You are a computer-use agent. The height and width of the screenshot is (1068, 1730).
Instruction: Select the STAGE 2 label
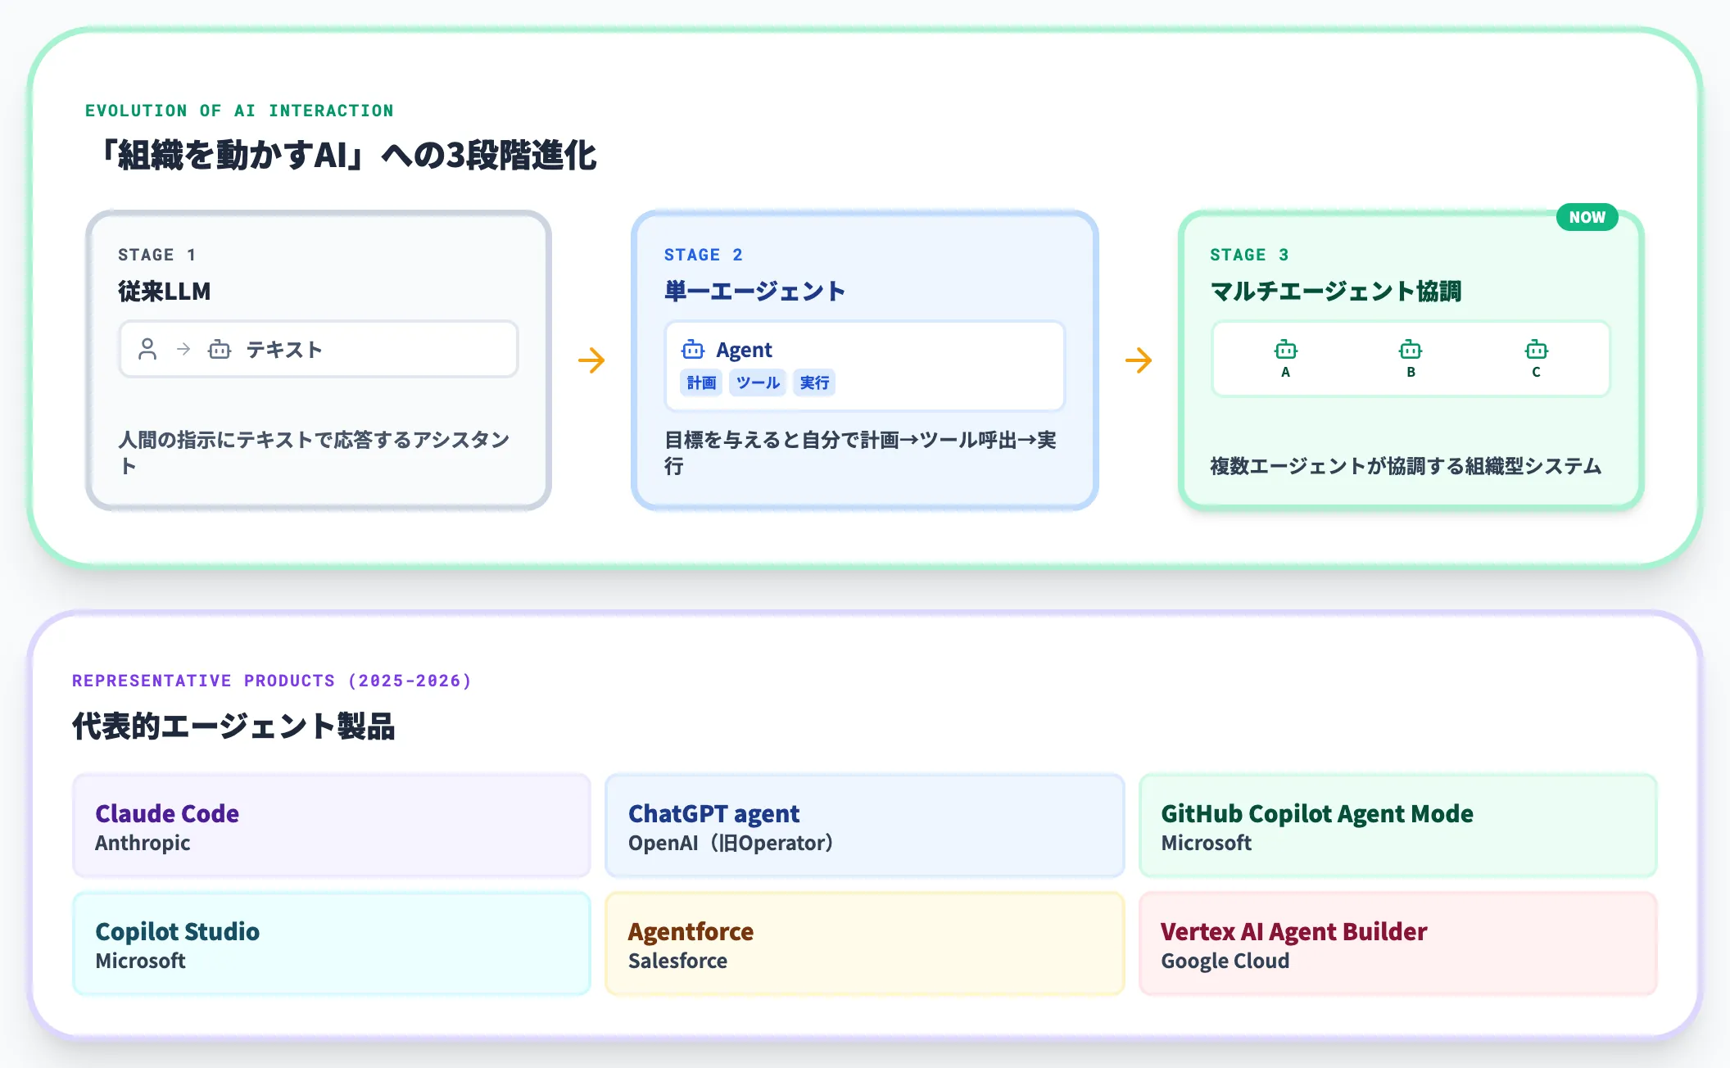(704, 255)
